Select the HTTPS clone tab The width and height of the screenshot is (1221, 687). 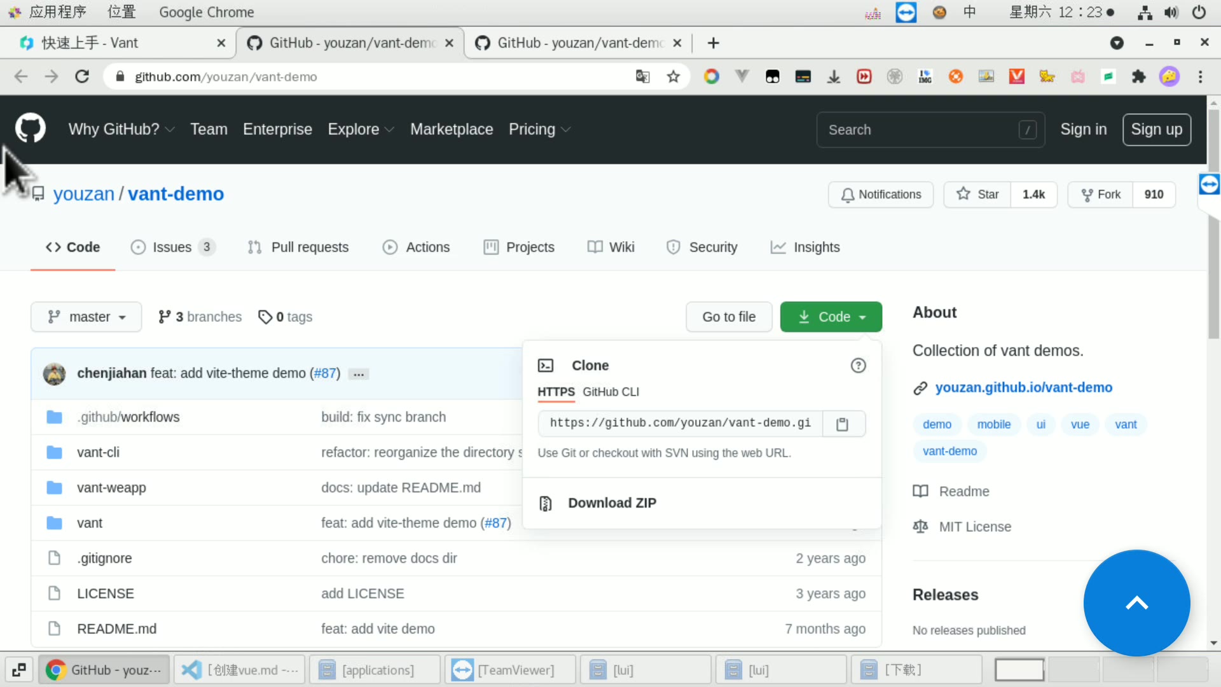pyautogui.click(x=556, y=392)
